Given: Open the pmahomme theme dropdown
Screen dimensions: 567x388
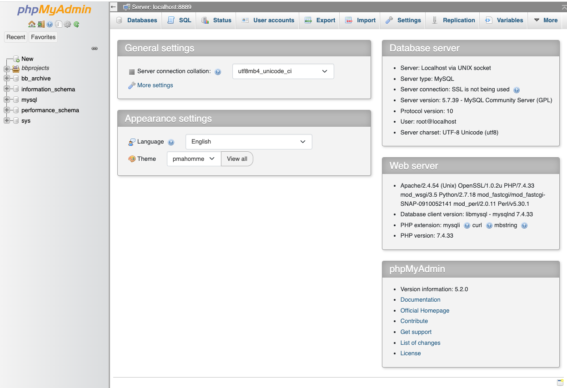Looking at the screenshot, I should (x=194, y=159).
